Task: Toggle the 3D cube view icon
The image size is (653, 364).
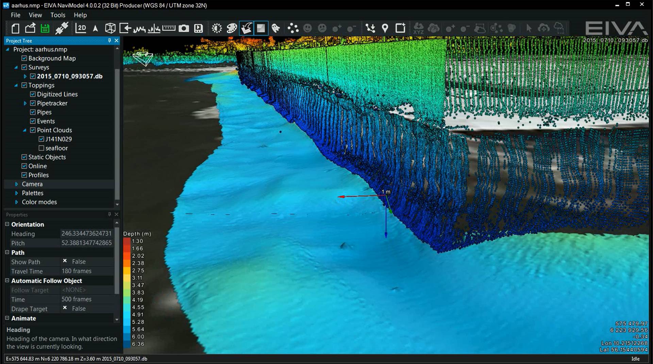Action: [110, 28]
